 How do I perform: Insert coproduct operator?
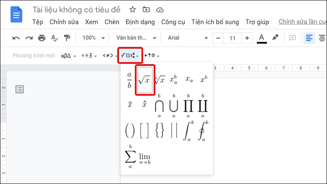coord(203,106)
